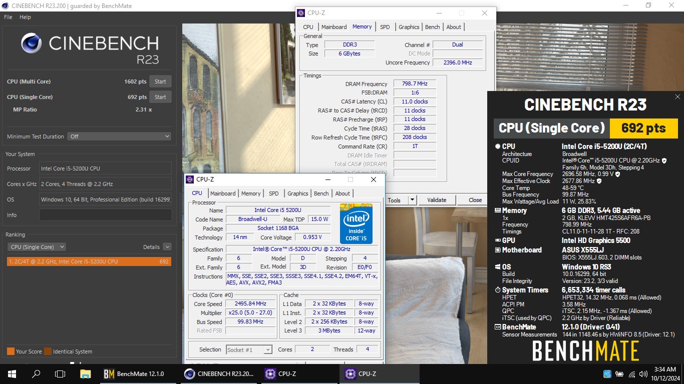Open the File menu in Cinebench
The width and height of the screenshot is (684, 384).
click(8, 17)
